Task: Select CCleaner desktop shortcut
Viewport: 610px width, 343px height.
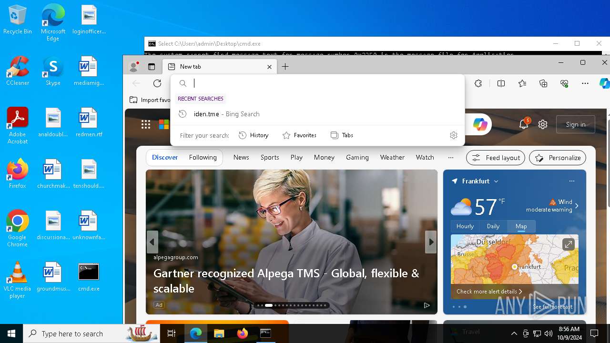Action: (x=18, y=71)
